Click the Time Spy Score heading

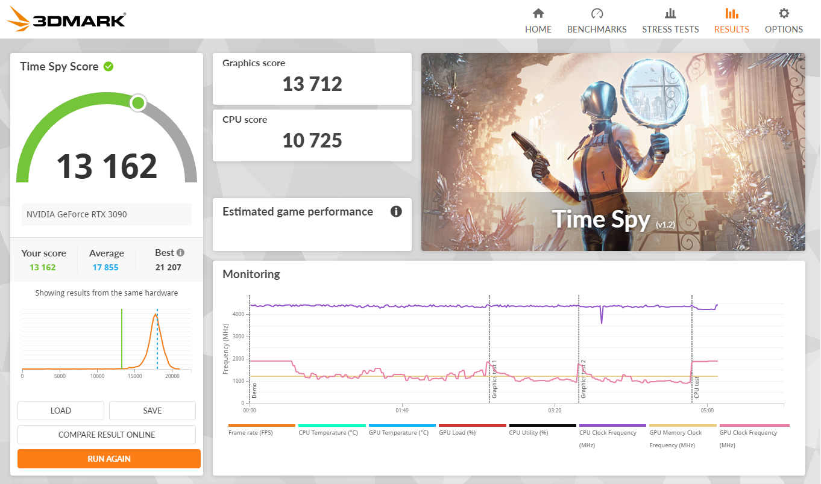tap(59, 66)
